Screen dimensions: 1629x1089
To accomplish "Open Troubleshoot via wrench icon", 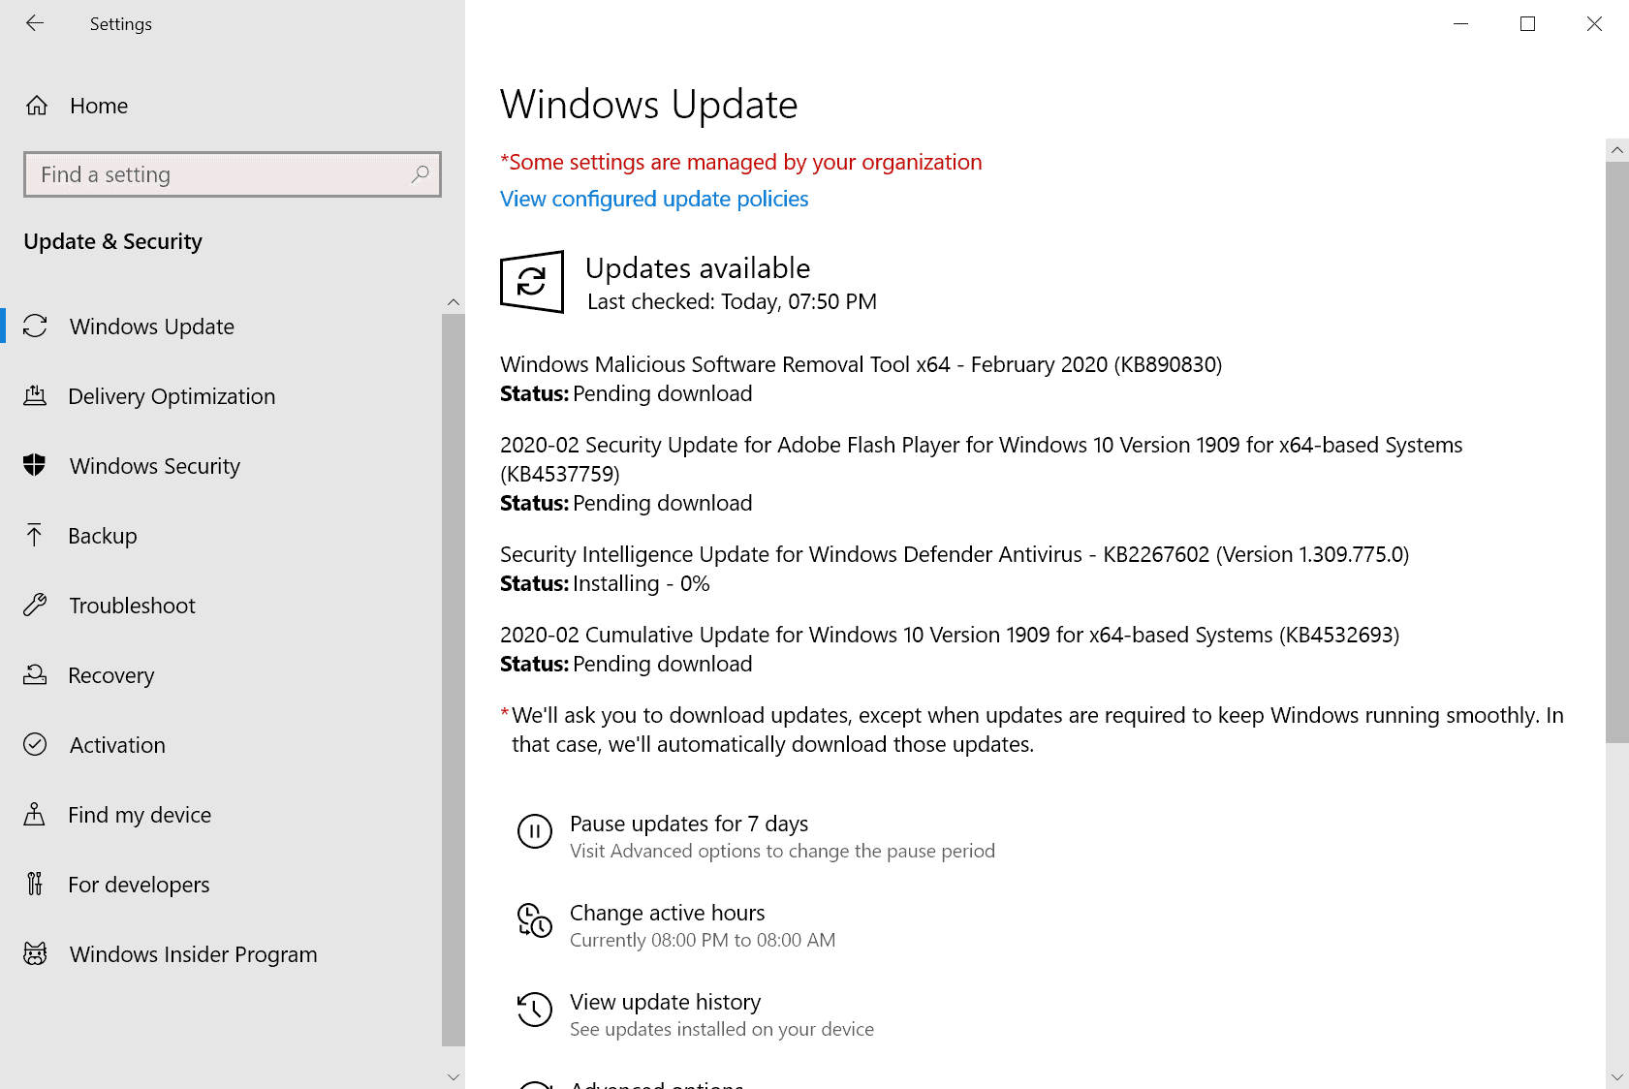I will 36,606.
